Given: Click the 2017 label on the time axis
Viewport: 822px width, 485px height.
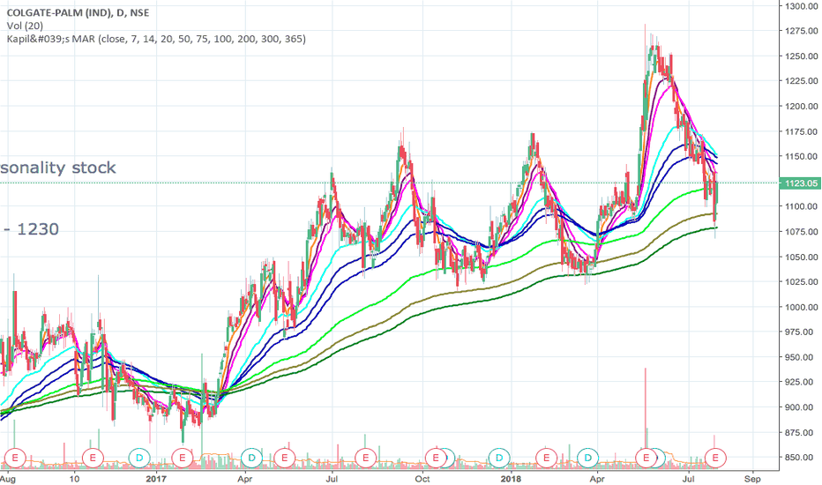Looking at the screenshot, I should [x=156, y=479].
